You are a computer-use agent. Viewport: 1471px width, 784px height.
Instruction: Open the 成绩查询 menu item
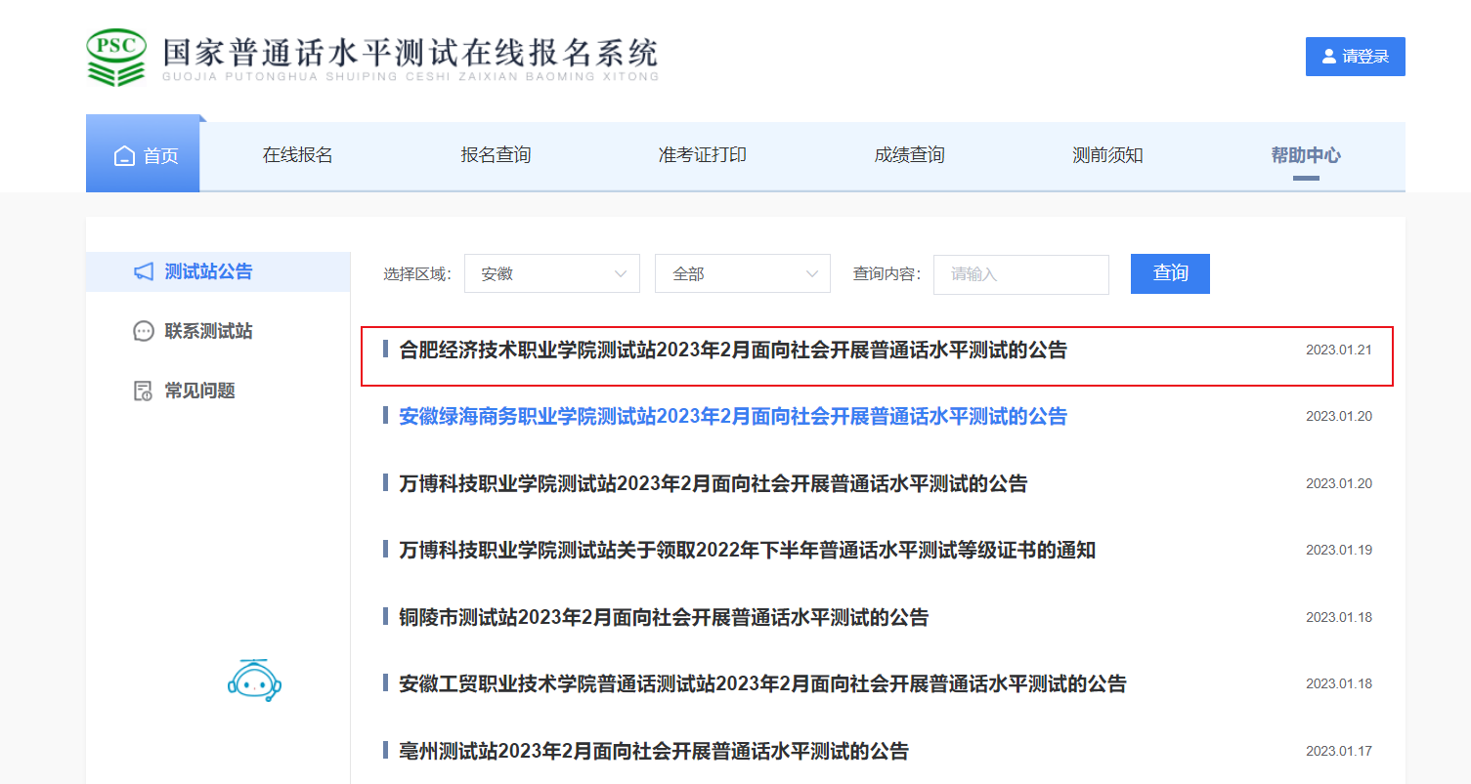pos(910,155)
